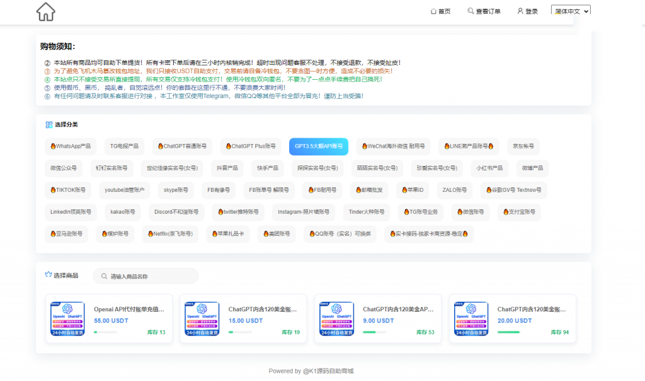The height and width of the screenshot is (381, 645).
Task: Select the ChatGPT Plus账号 category
Action: click(251, 146)
